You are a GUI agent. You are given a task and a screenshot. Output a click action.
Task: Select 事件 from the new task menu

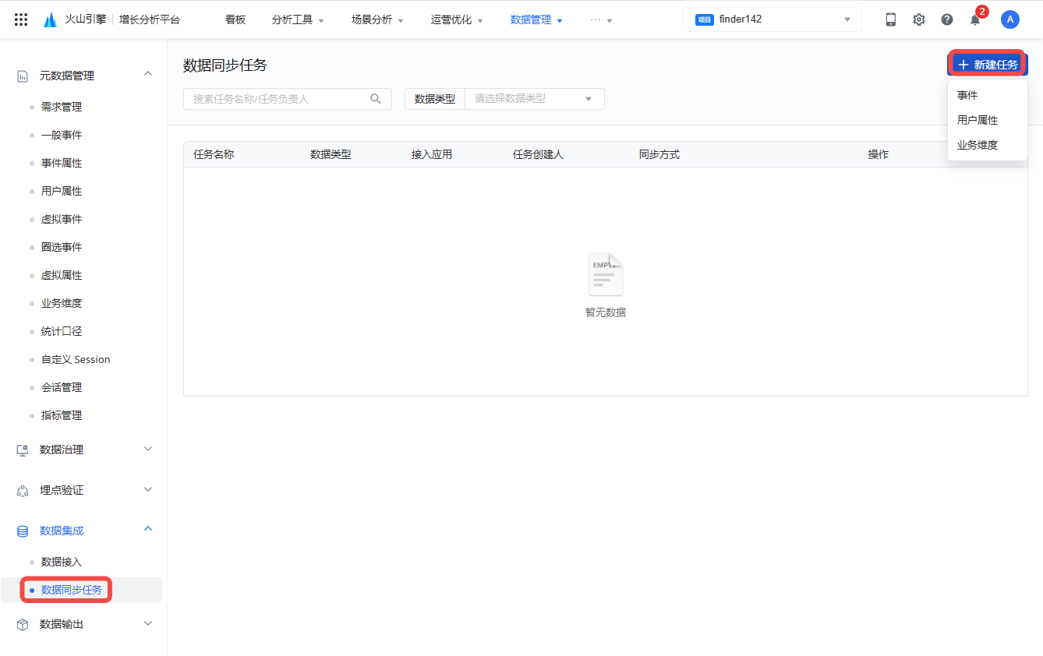pyautogui.click(x=967, y=95)
